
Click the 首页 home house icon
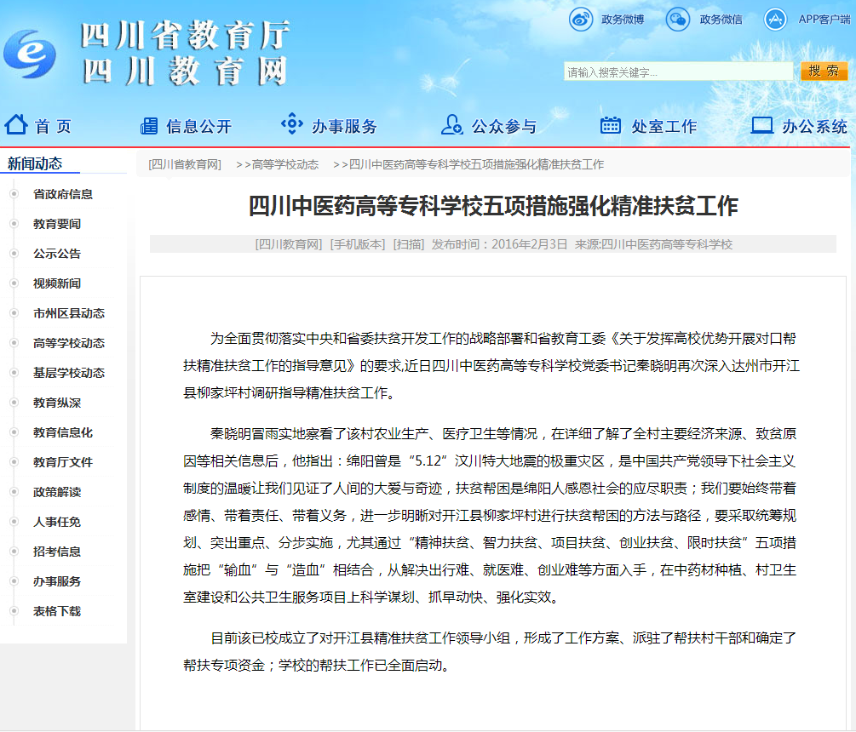coord(16,125)
